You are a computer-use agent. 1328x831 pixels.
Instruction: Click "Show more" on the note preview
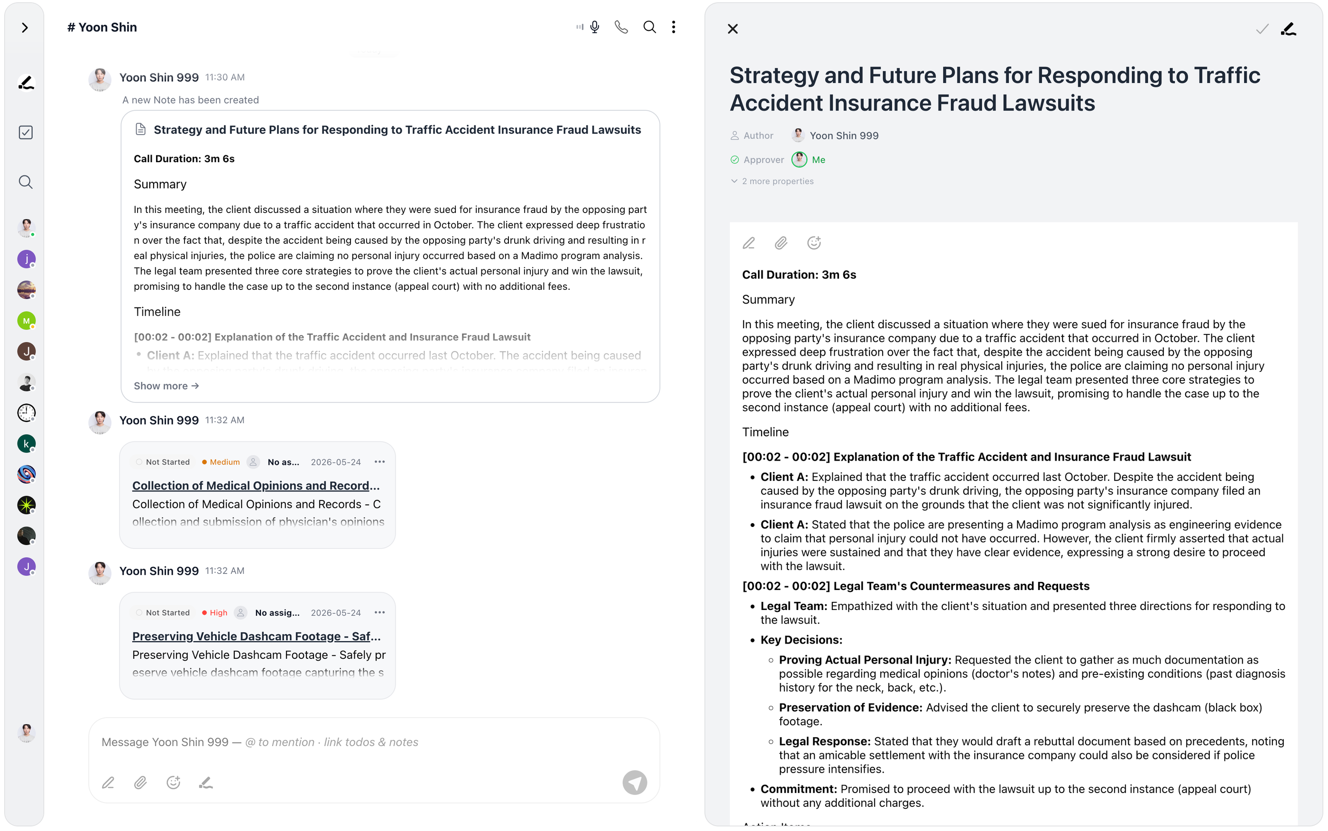(x=166, y=386)
